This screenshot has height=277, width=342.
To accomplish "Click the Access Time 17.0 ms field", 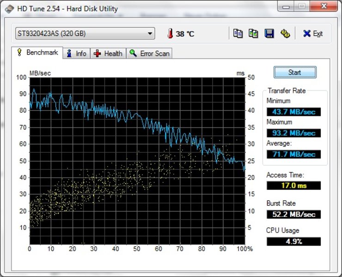I will pos(293,186).
